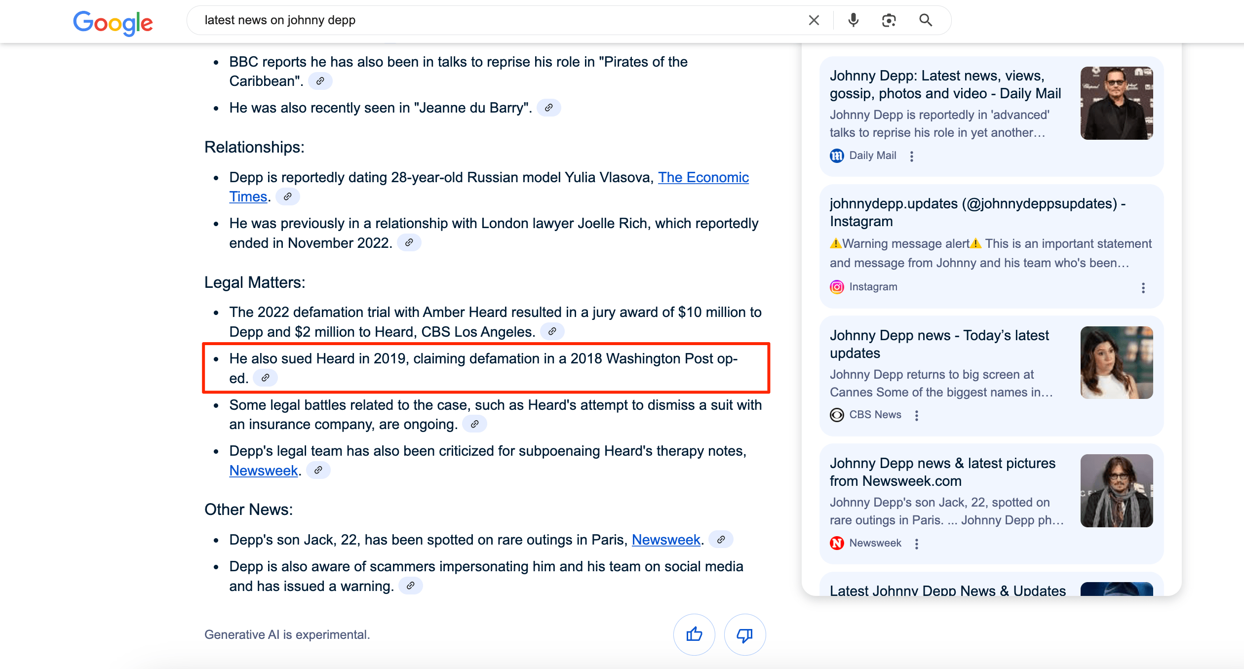
Task: Click the 'Legal Matters:' heading text
Action: click(255, 282)
